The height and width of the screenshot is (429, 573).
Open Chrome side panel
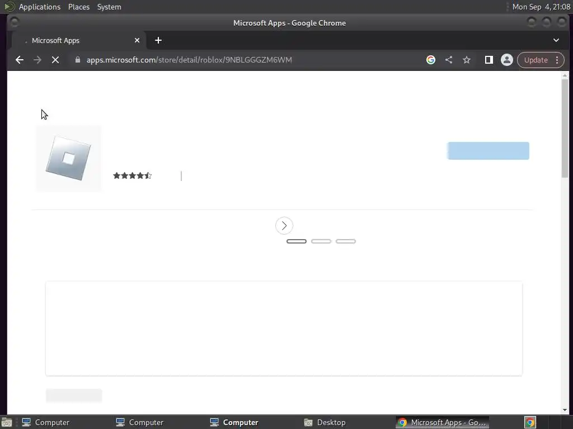[489, 60]
